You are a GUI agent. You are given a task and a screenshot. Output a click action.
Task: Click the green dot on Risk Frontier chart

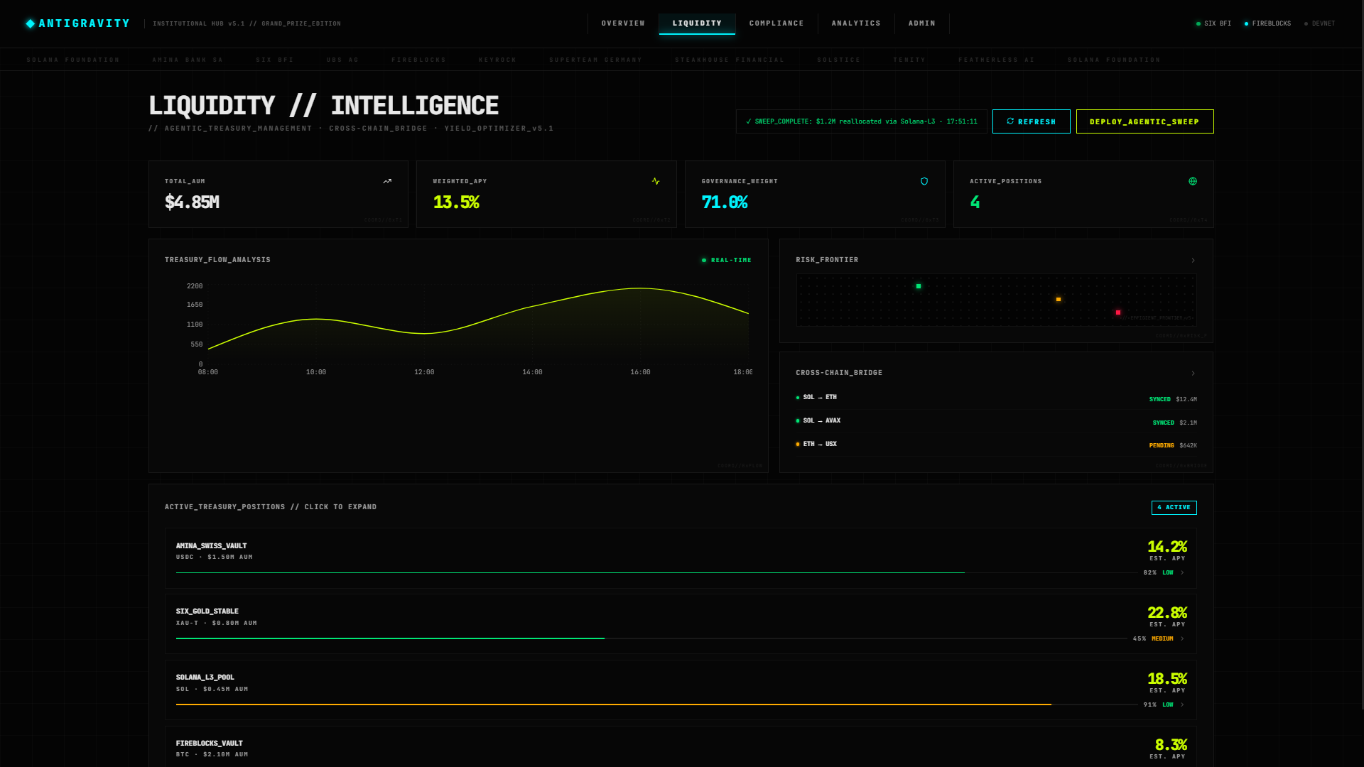tap(919, 286)
